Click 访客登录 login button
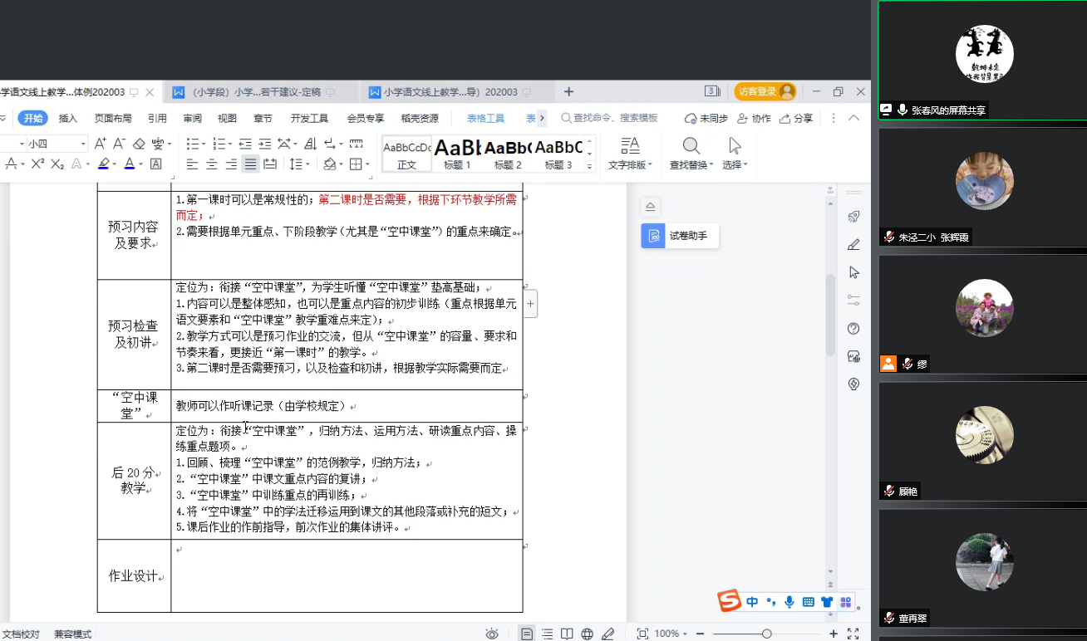Screen dimensions: 1087x641 765,91
